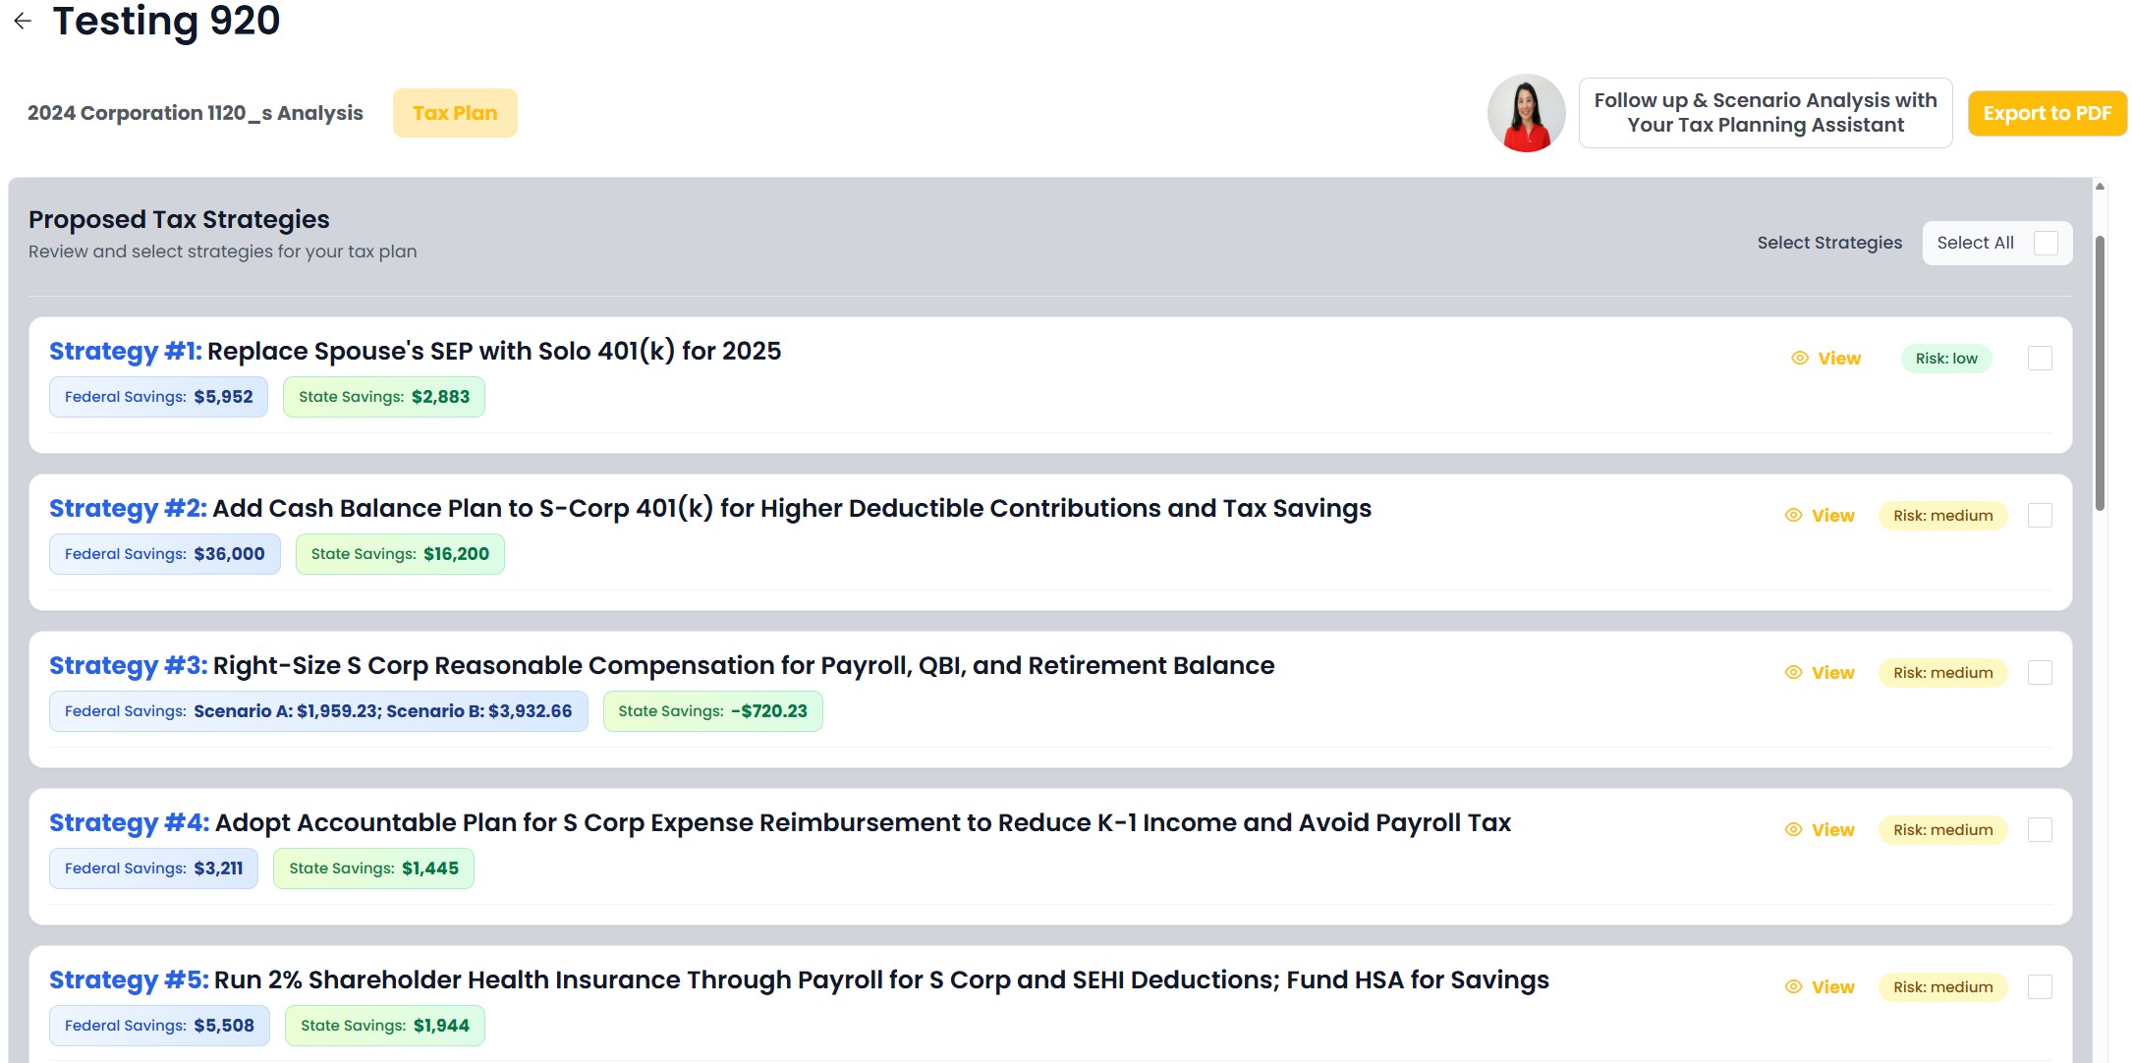Image resolution: width=2132 pixels, height=1063 pixels.
Task: Select Strategy #1 Solo 401(k) checkbox
Action: (2040, 359)
